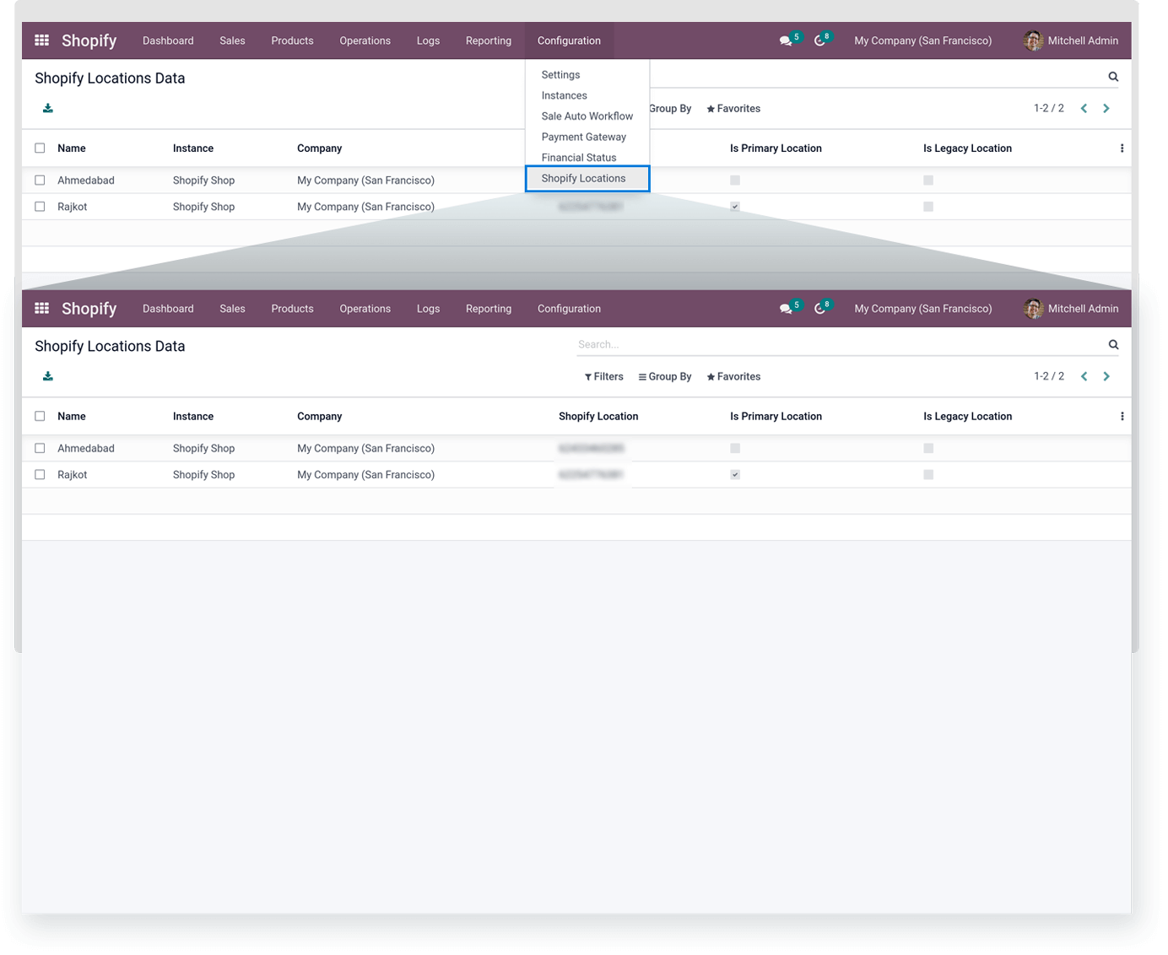Image resolution: width=1168 pixels, height=955 pixels.
Task: Toggle Ahmedabad Is Legacy Location, upper screenshot
Action: click(928, 181)
